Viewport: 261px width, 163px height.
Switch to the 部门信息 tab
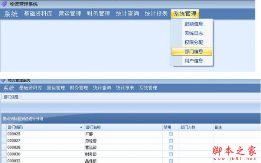point(11,97)
